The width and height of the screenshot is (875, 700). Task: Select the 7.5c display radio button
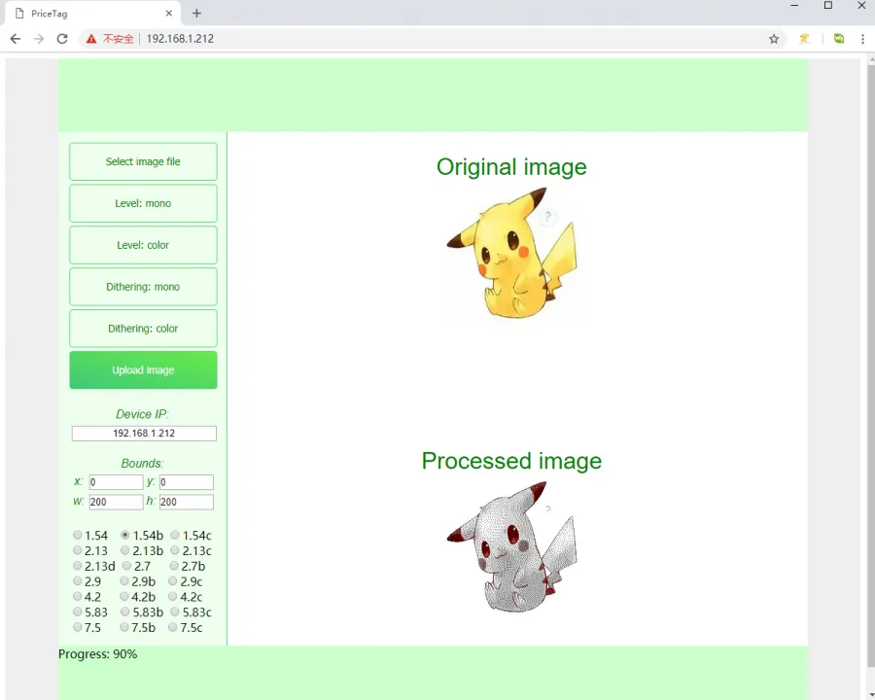coord(174,628)
